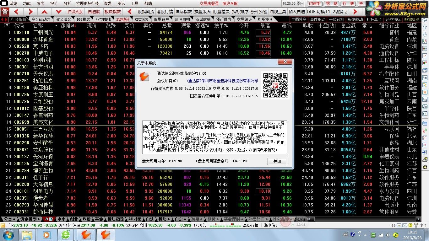
Task: Click the 信息 button at top right
Action: click(332, 3)
